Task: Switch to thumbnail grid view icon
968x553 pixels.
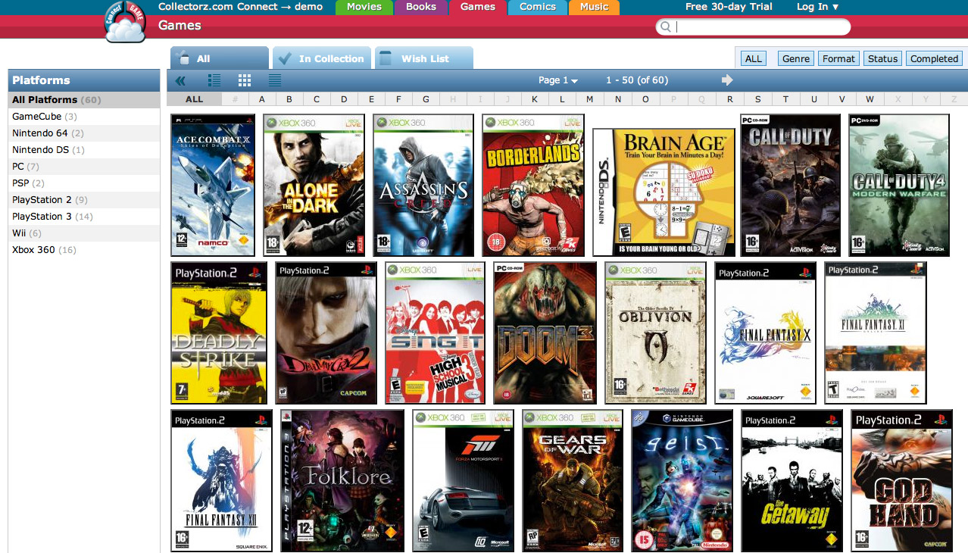Action: click(x=245, y=80)
